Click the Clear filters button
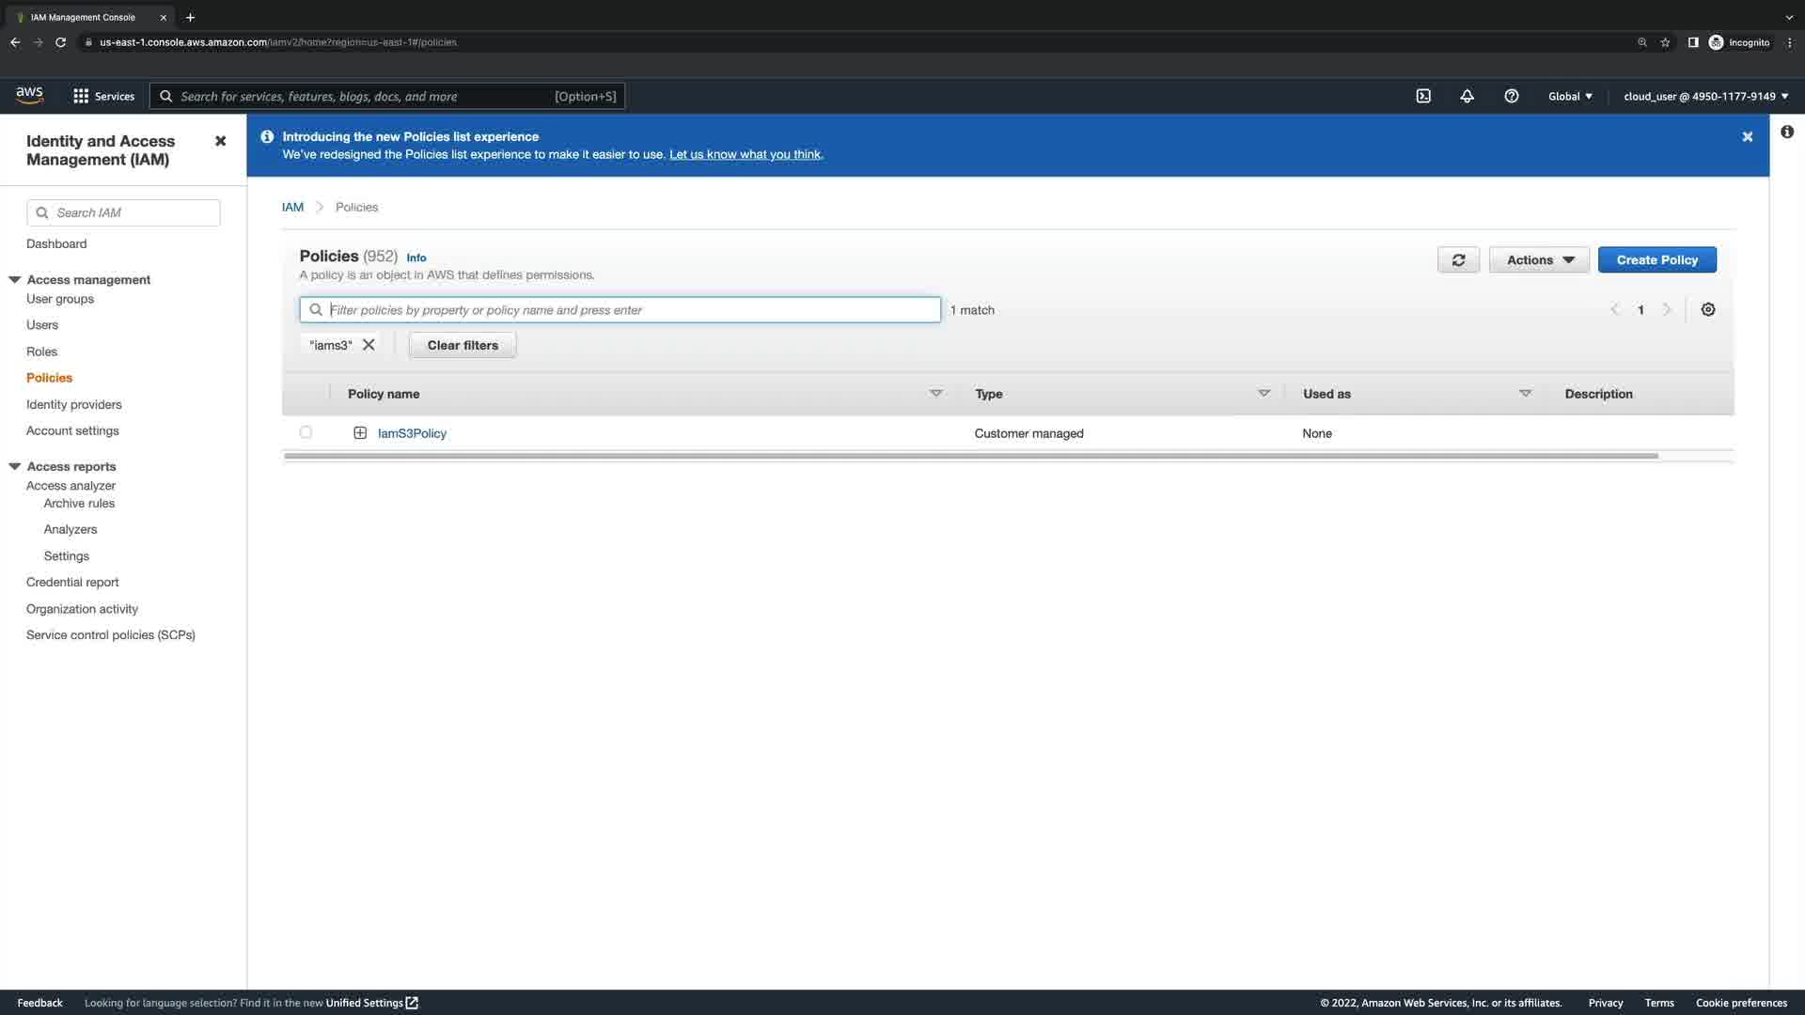This screenshot has width=1805, height=1015. 463,345
